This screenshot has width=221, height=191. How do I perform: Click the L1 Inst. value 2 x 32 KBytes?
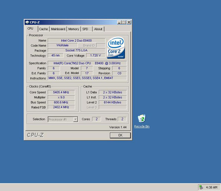(112, 97)
